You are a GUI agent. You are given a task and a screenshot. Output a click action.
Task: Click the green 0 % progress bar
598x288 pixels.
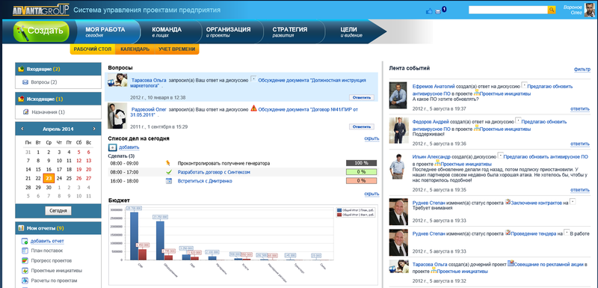pos(361,172)
